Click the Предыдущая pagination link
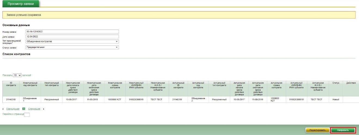The width and height of the screenshot is (359, 135). point(12,109)
